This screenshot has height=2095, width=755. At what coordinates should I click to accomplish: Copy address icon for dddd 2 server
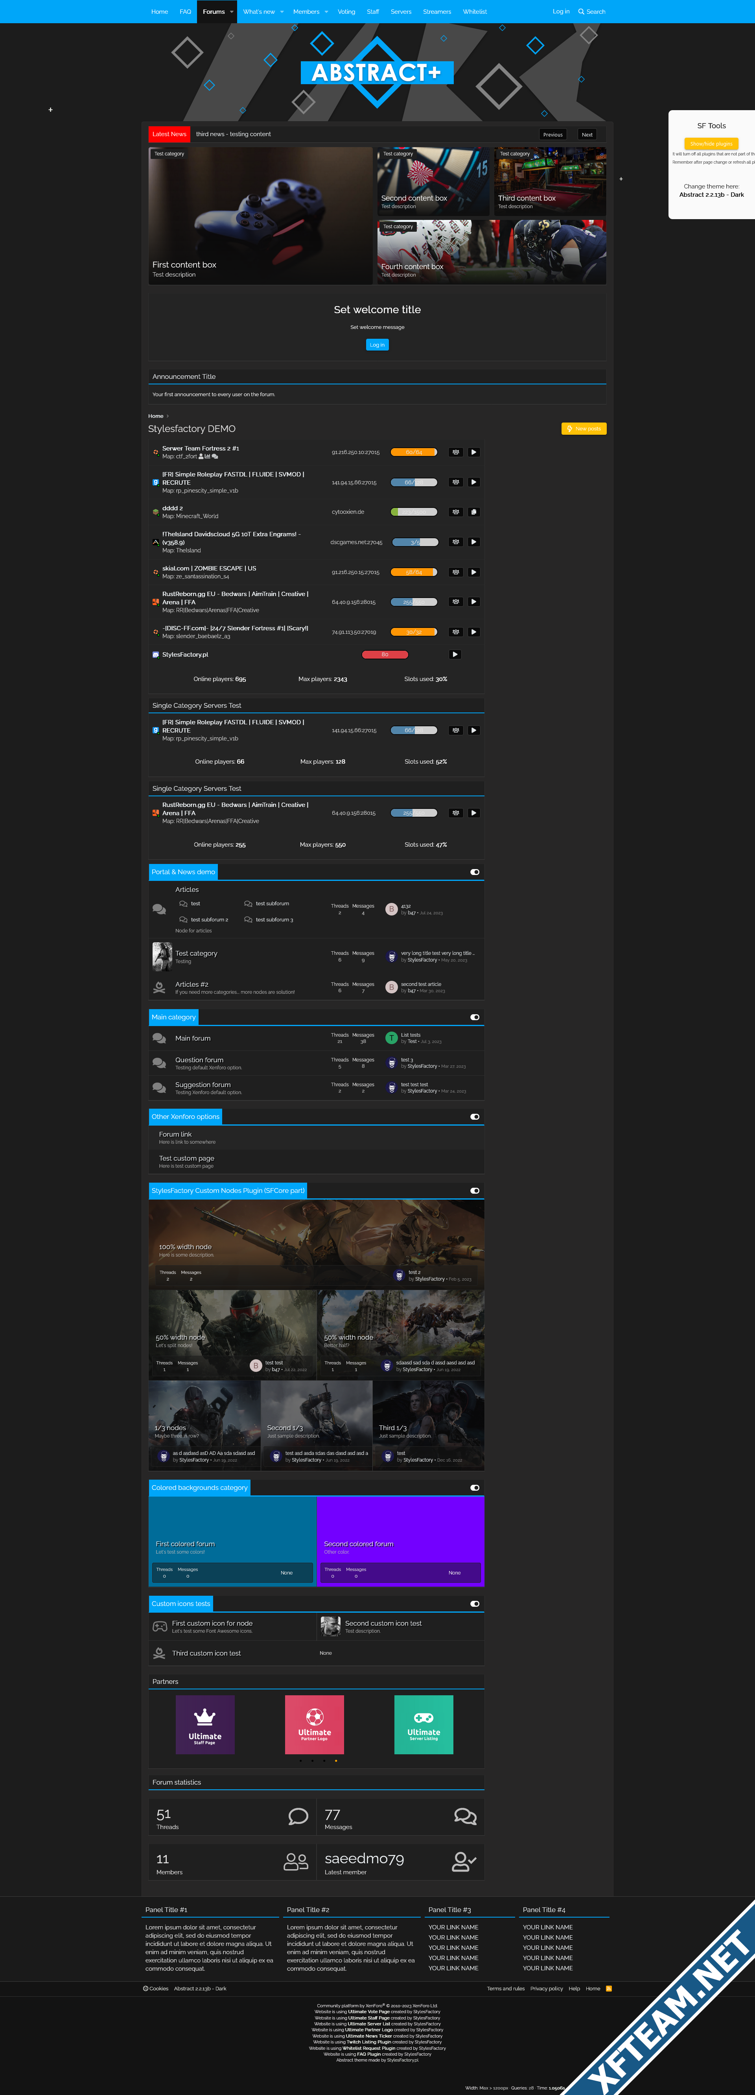click(x=473, y=512)
